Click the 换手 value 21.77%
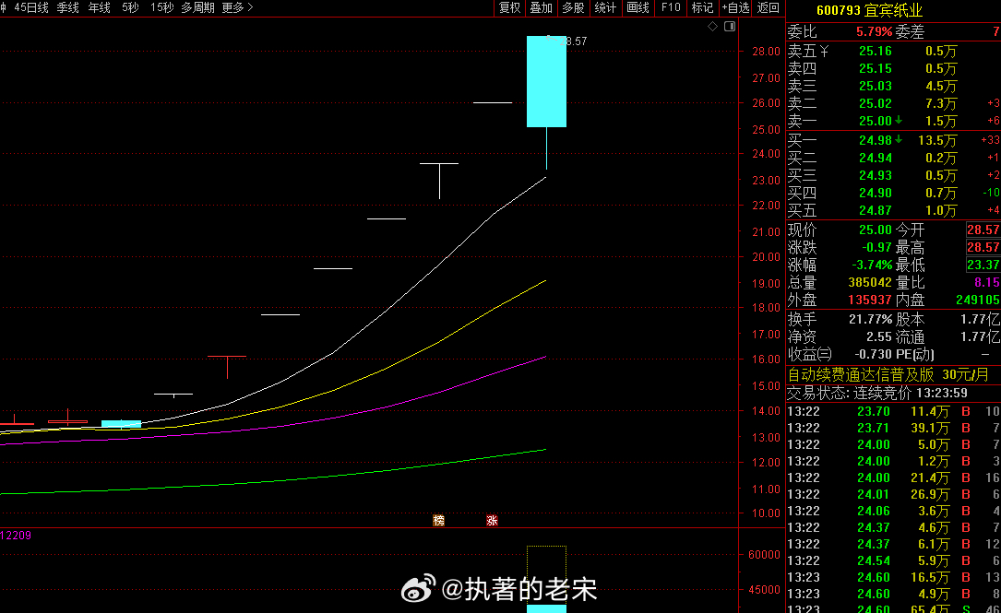Viewport: 1001px width, 613px height. coord(870,319)
